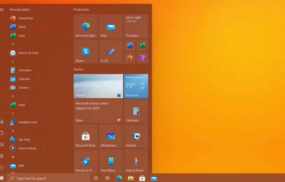The height and width of the screenshot is (182, 285).
Task: Launch the Whiteboard tile
Action: click(x=111, y=136)
